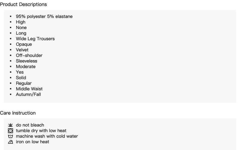The width and height of the screenshot is (240, 150).
Task: Click the 'Wide Leg Trousers' list item
Action: click(35, 39)
